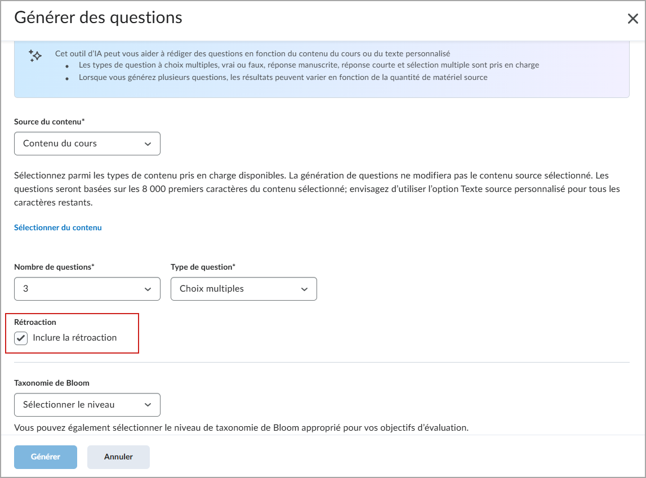Click the chevron arrow beside Choix multiples
Viewport: 646px width, 478px height.
tap(304, 289)
